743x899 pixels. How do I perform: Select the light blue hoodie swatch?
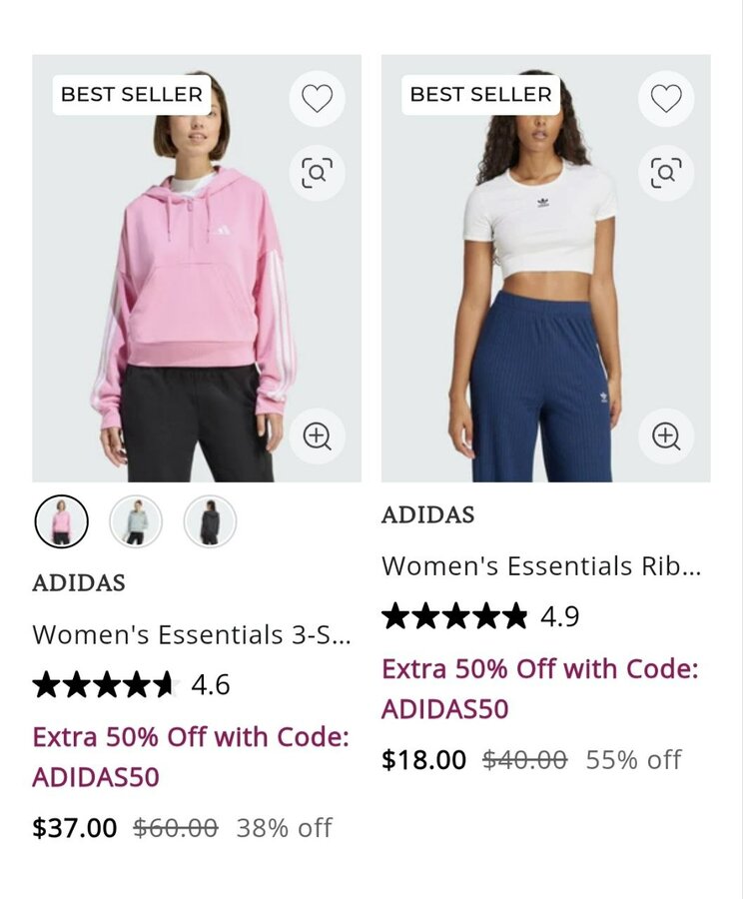click(136, 521)
